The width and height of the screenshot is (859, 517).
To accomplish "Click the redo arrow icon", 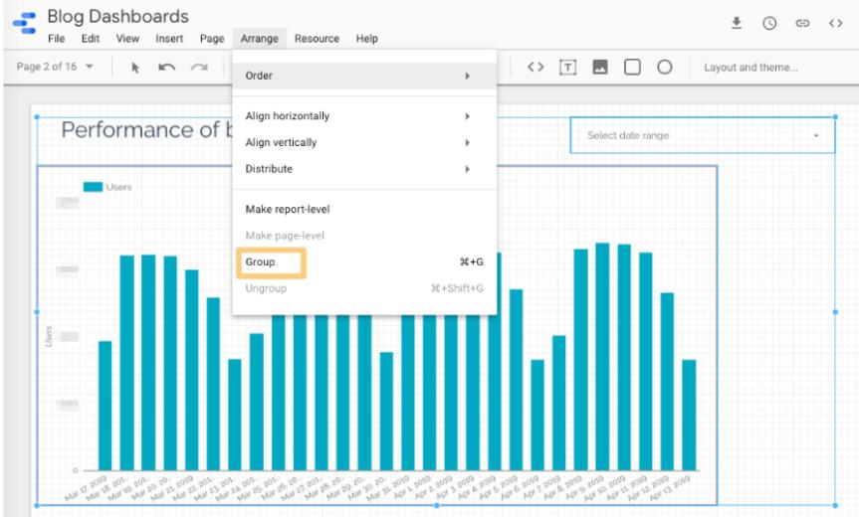I will (x=199, y=68).
